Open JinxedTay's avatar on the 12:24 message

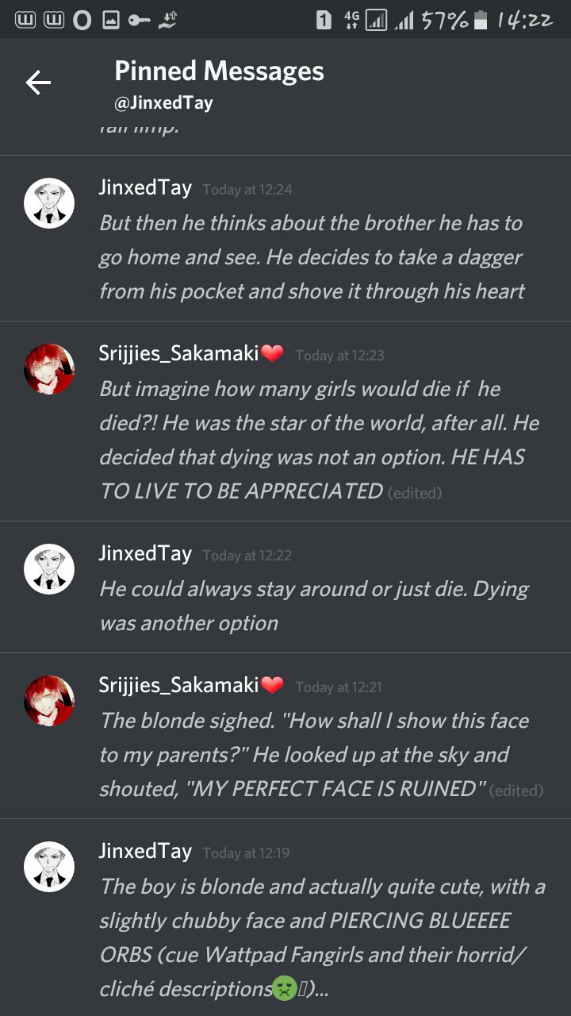click(x=49, y=203)
